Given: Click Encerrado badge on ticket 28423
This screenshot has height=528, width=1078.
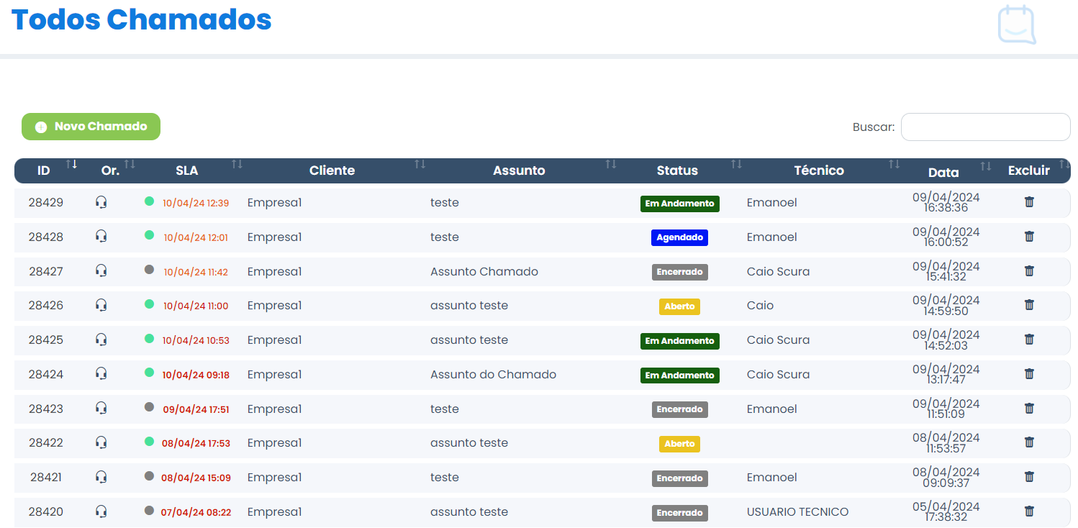Looking at the screenshot, I should pyautogui.click(x=679, y=409).
